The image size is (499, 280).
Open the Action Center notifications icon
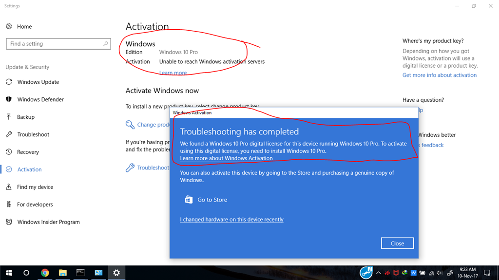(487, 273)
